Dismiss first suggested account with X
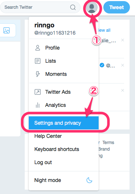 coord(123,40)
